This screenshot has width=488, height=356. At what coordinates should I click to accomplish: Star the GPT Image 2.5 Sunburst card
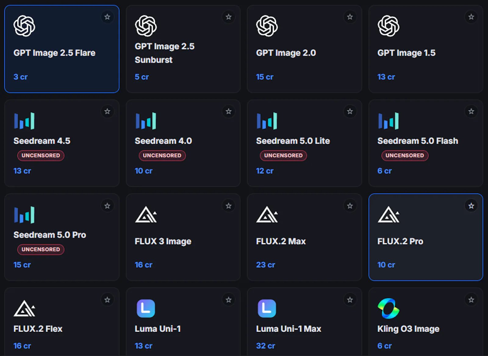229,17
